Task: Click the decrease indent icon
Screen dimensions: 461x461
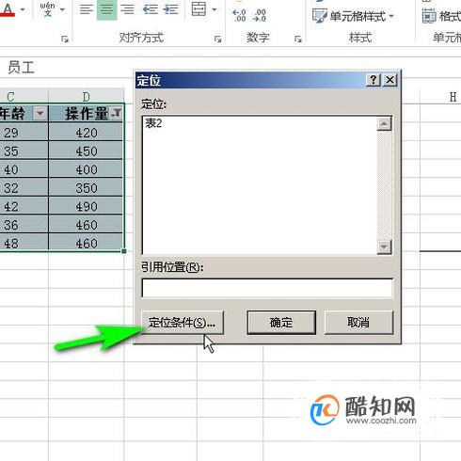Action: 151,9
